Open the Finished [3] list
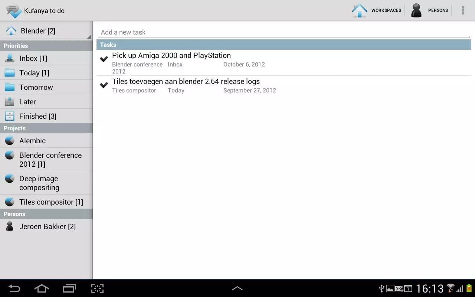This screenshot has width=475, height=297. point(46,116)
